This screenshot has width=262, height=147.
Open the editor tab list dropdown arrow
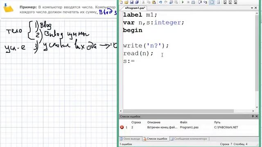pos(252,8)
